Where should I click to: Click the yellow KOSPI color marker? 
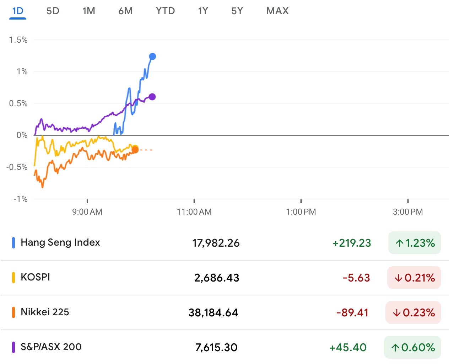pyautogui.click(x=13, y=278)
